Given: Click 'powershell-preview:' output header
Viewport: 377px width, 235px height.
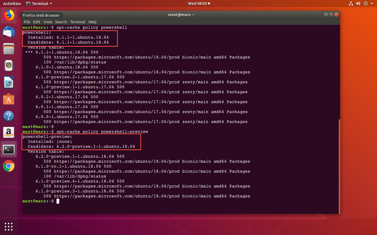Looking at the screenshot, I should (47, 137).
